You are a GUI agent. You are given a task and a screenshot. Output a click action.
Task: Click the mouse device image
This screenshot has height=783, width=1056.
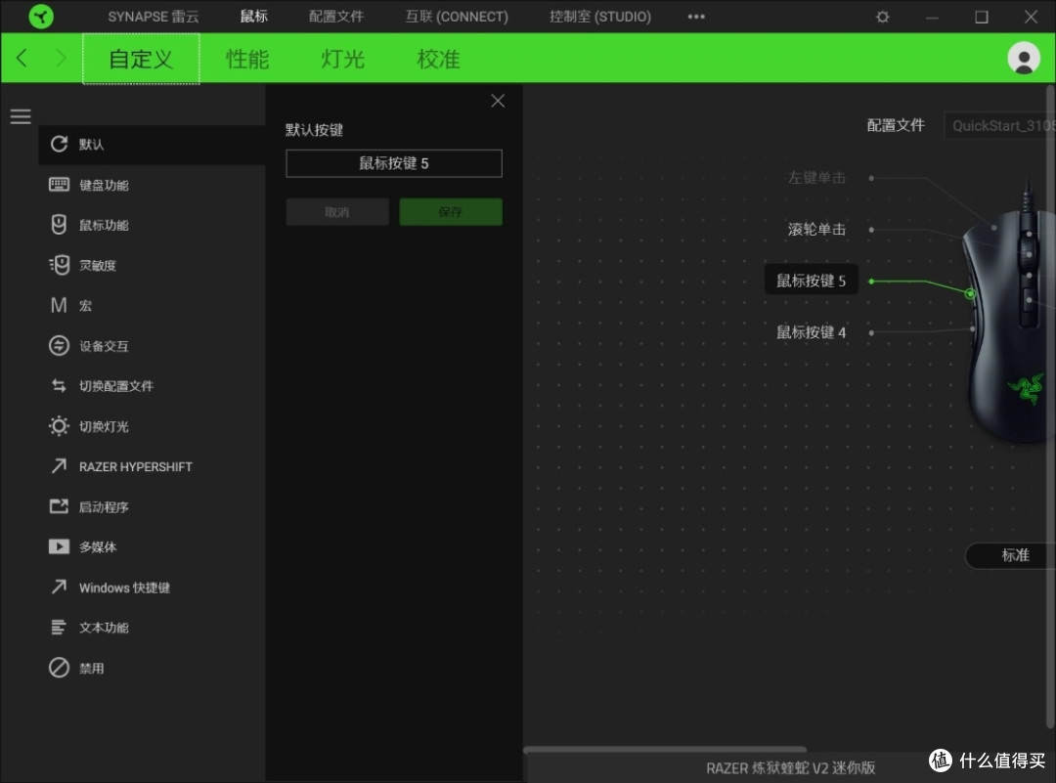point(1008,317)
